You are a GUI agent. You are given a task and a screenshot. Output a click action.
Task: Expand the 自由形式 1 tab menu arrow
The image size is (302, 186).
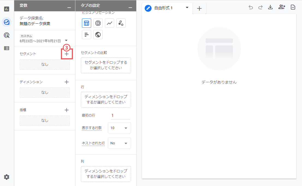coord(187,8)
